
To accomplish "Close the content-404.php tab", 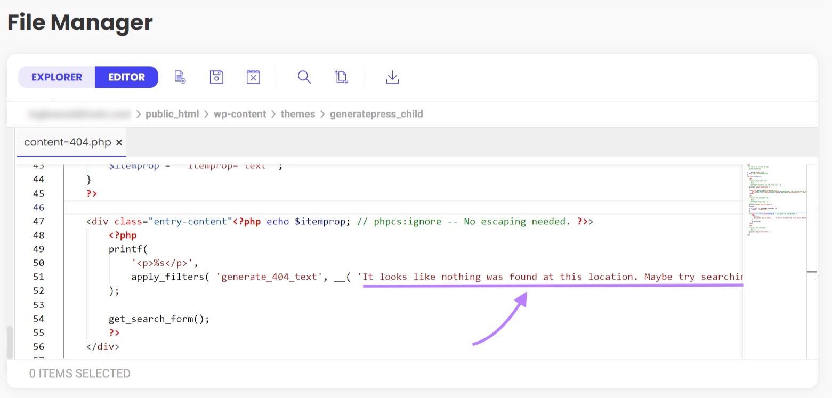I will pyautogui.click(x=118, y=142).
